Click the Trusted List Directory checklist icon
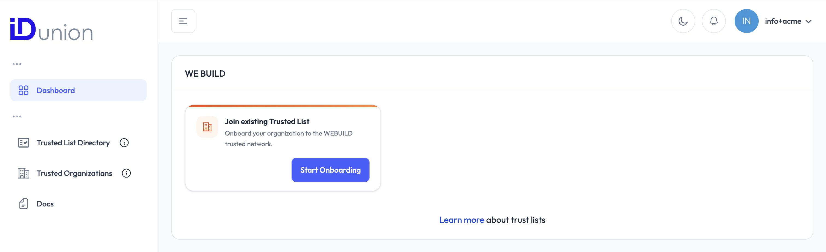 tap(24, 143)
